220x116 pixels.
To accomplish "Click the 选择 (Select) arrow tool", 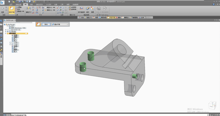I will [x=3, y=9].
